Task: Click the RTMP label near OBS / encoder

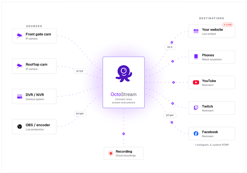Action: 80,114
